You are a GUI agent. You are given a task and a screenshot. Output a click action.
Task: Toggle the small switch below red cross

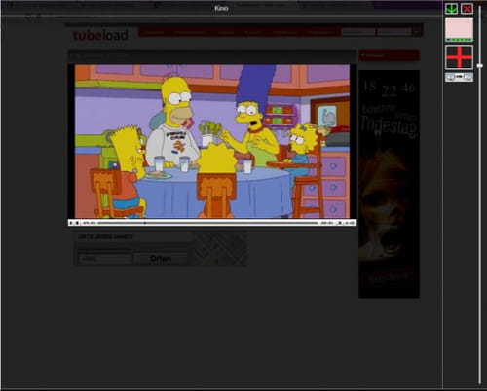(x=459, y=77)
